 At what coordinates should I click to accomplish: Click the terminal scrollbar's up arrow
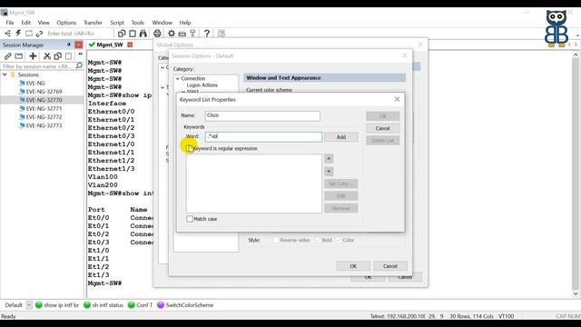576,54
